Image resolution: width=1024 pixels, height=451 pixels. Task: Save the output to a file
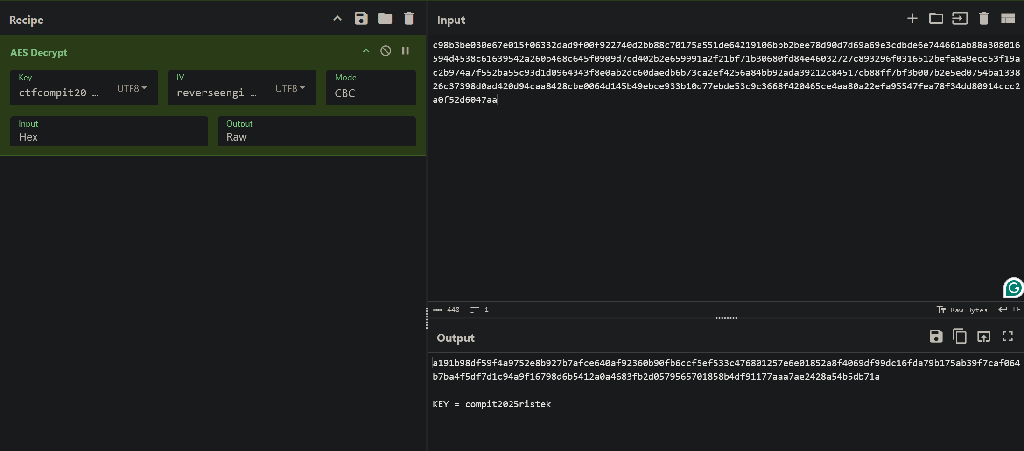coord(936,337)
